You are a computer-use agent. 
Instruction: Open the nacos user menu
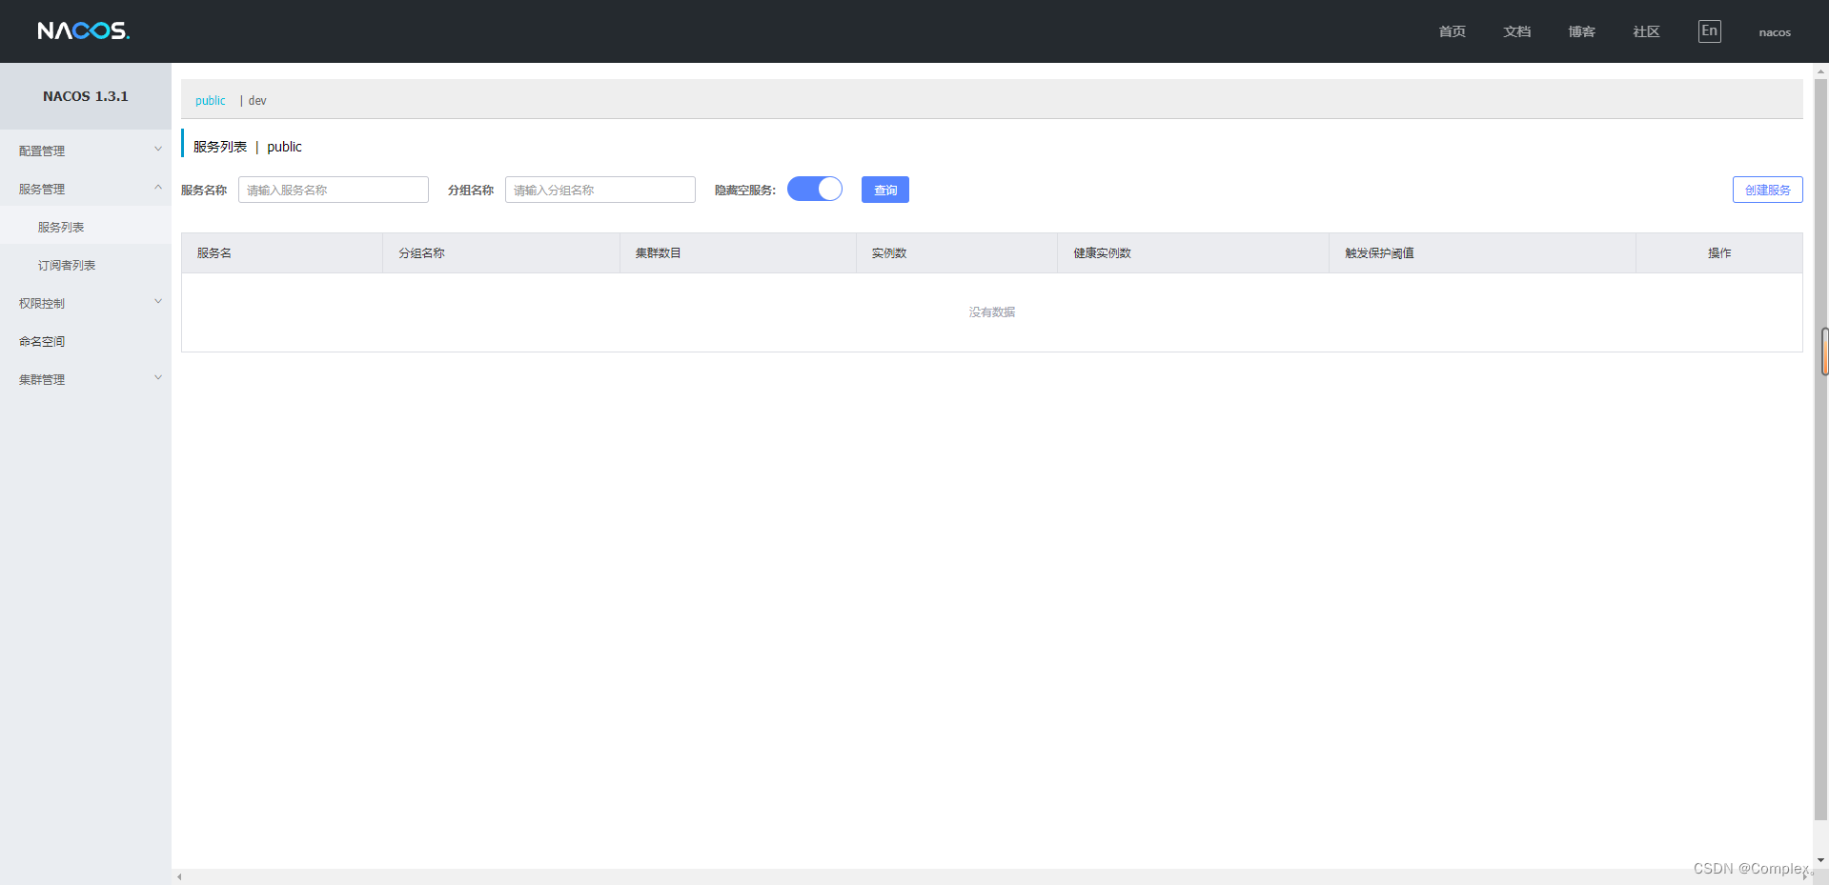point(1774,31)
